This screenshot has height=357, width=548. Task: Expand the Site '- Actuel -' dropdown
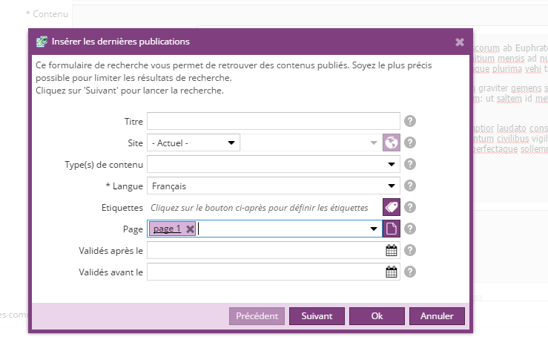click(231, 143)
